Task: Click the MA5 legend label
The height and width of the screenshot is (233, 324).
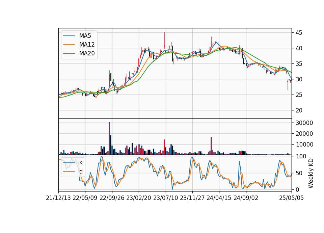Action: point(85,36)
